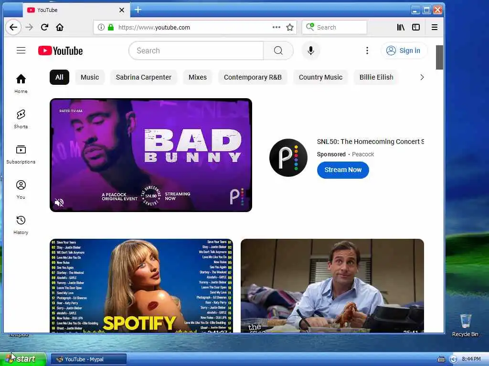Screen dimensions: 489x366
Task: Open a new tab with the plus button
Action: tap(138, 10)
